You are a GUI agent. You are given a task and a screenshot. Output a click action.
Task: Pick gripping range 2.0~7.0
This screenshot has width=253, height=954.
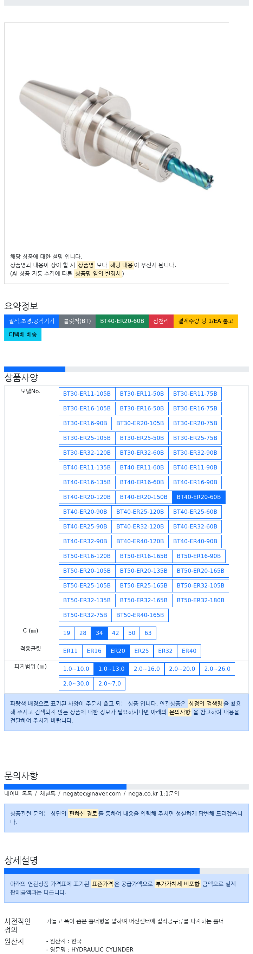click(x=110, y=684)
